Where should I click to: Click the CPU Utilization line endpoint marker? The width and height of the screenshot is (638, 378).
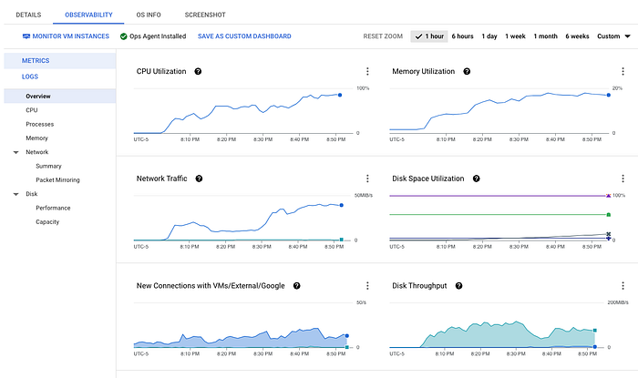coord(340,95)
